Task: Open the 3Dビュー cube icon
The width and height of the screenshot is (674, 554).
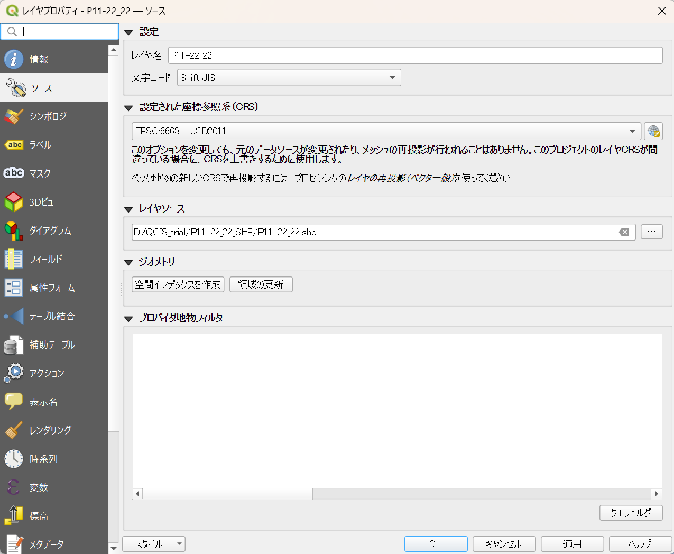Action: click(x=14, y=202)
